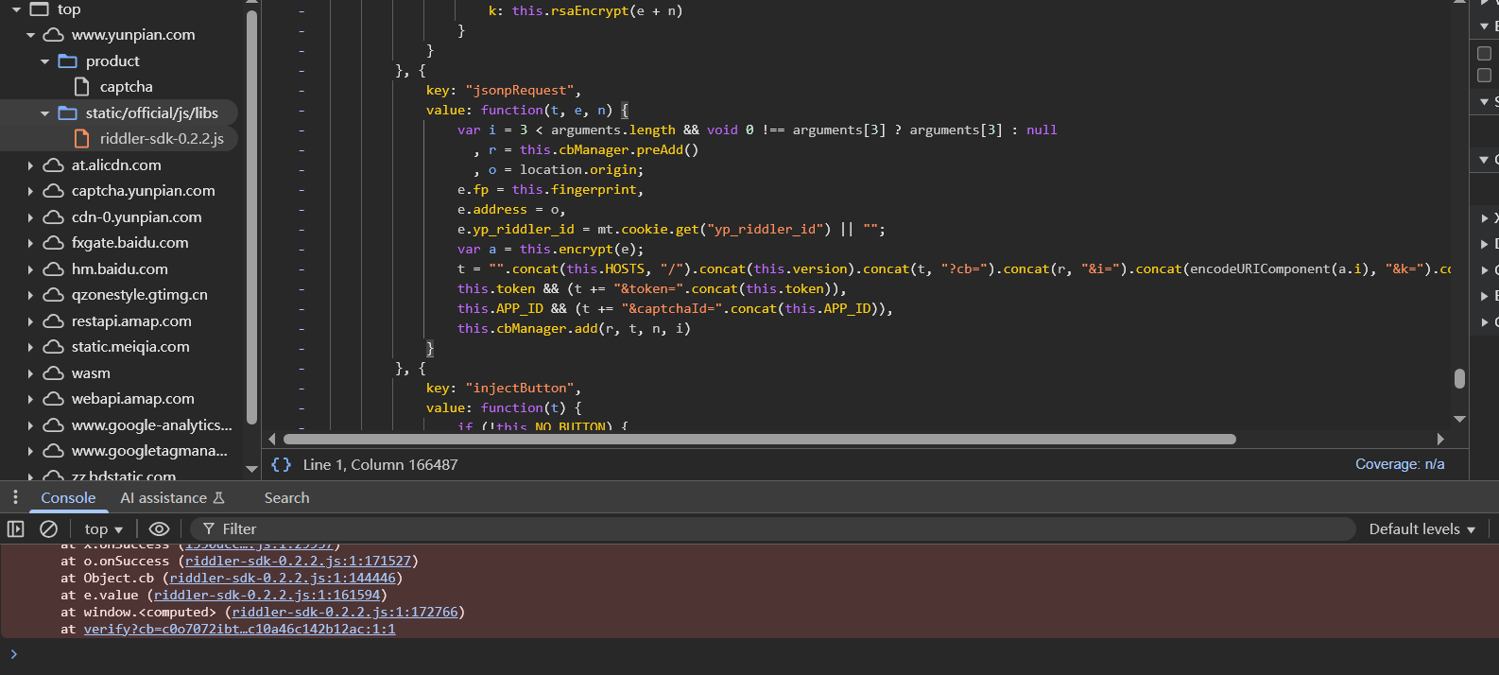
Task: Toggle the first checkbox in the right debugger pane
Action: [x=1484, y=53]
